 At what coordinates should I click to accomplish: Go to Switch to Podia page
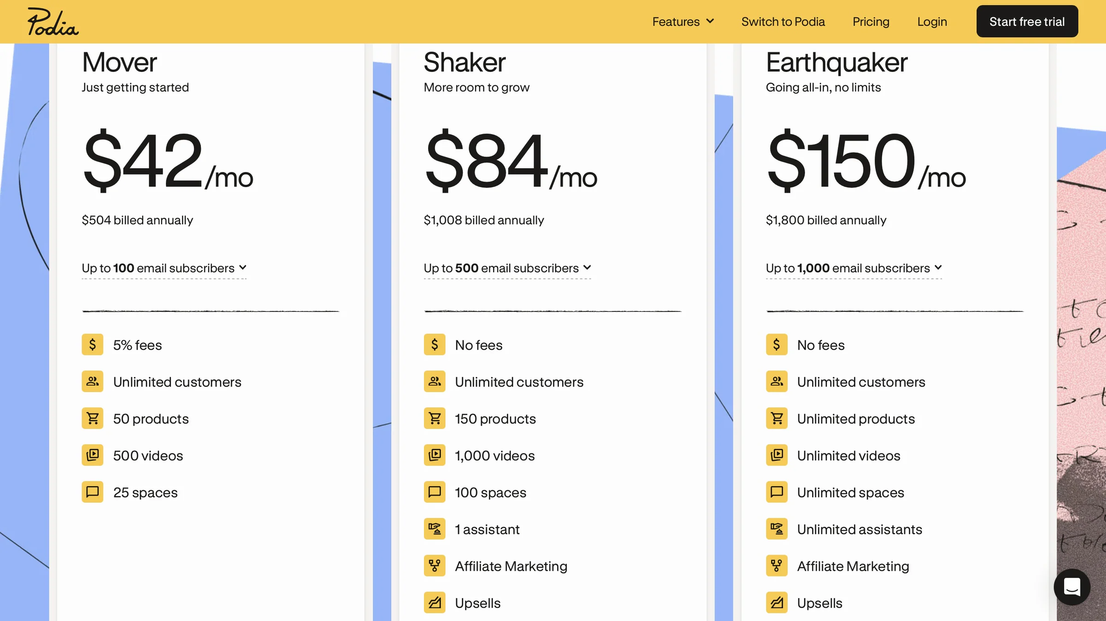tap(783, 22)
